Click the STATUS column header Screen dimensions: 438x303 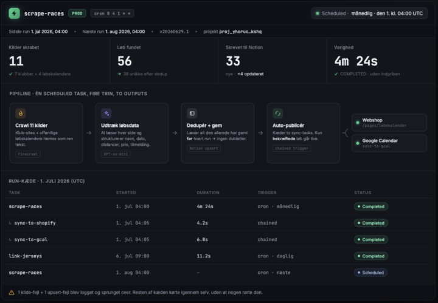click(363, 192)
